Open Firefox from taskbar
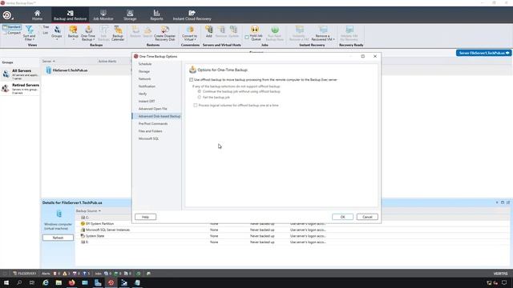Screen dimensions: 513x288 [x=71, y=282]
